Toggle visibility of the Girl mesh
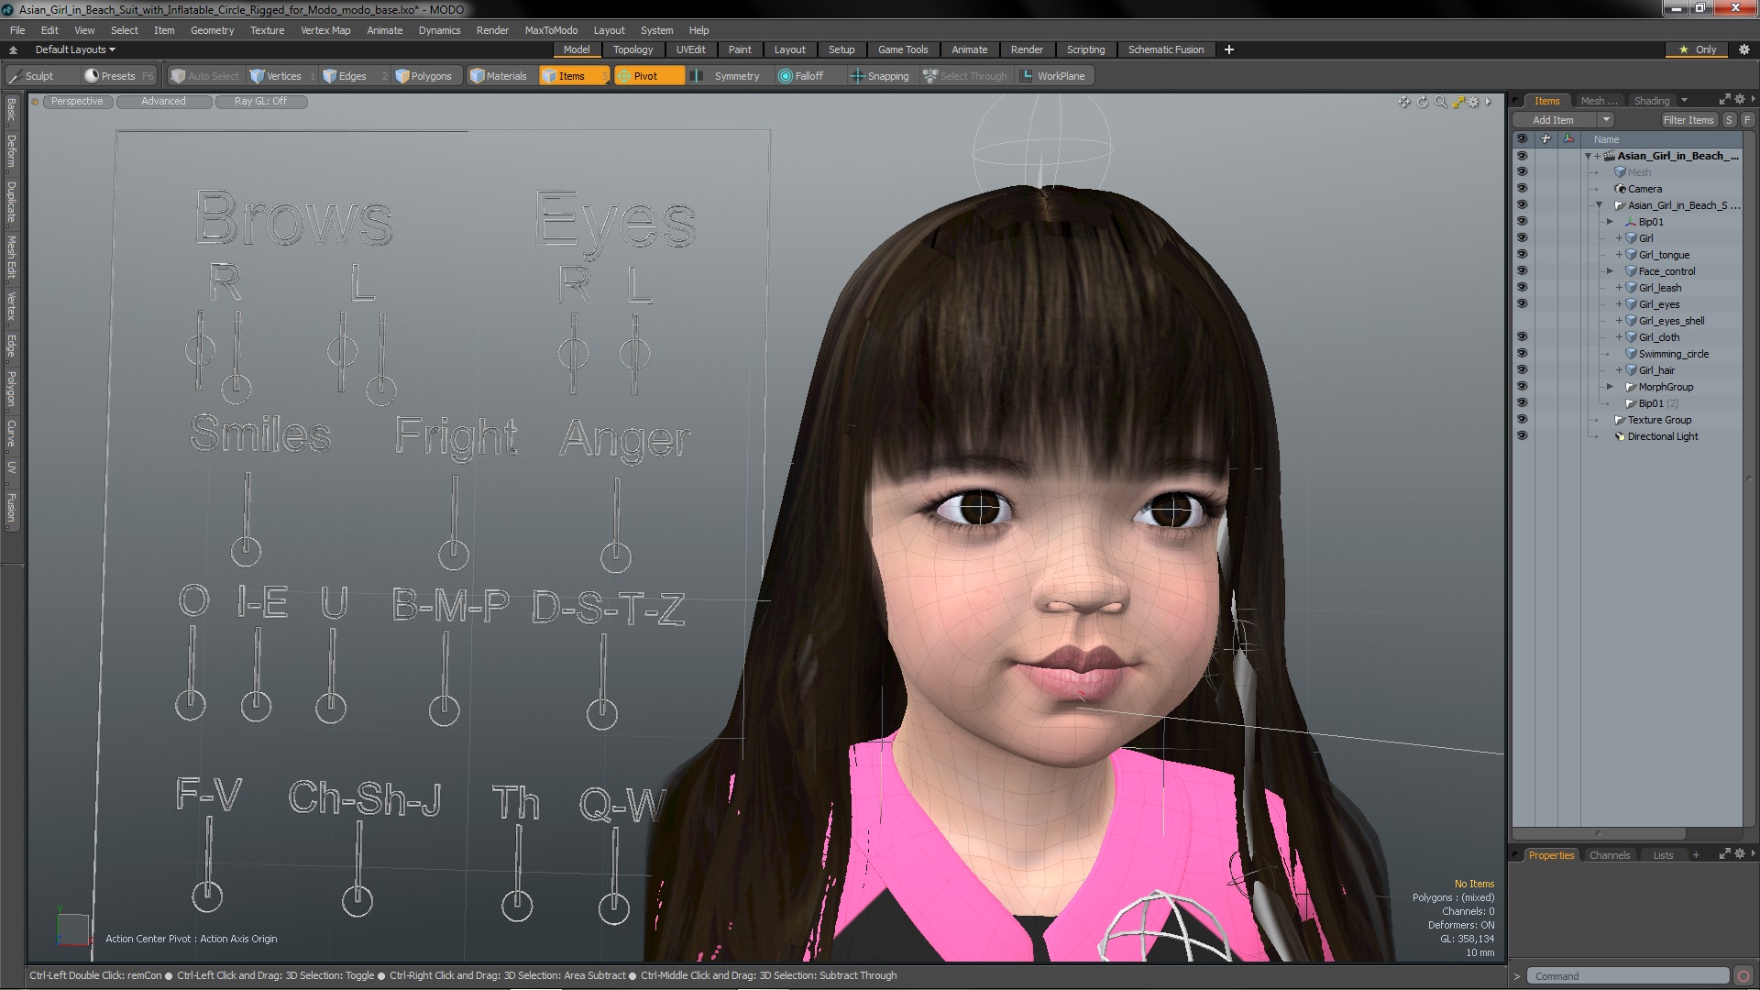 coord(1522,238)
